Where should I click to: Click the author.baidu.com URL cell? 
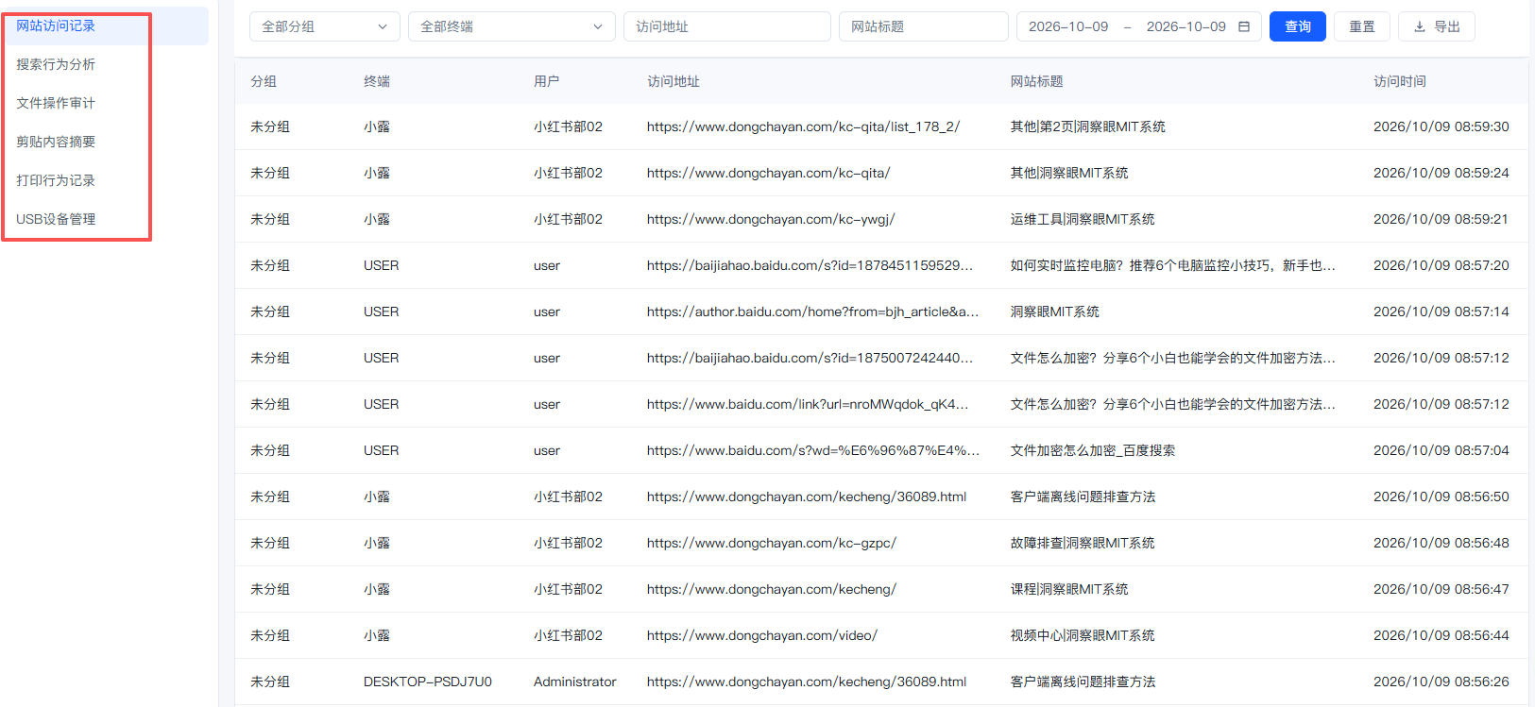click(812, 311)
